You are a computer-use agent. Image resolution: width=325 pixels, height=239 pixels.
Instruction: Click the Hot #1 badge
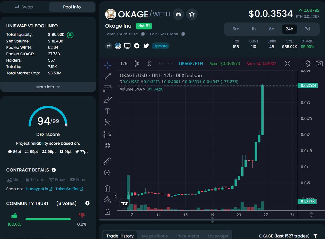click(x=144, y=26)
